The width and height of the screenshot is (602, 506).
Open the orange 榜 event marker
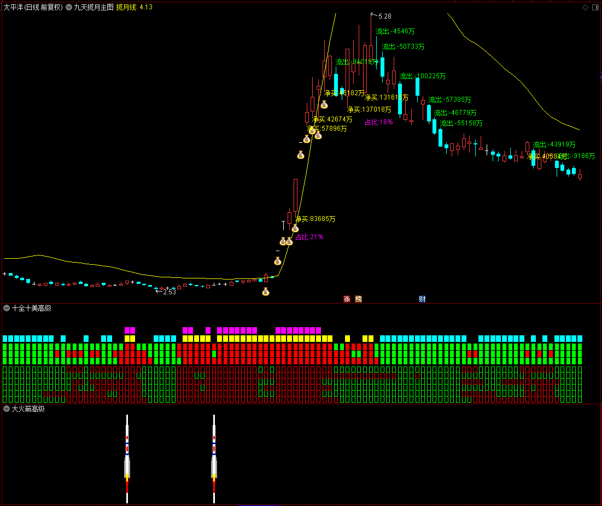(359, 299)
